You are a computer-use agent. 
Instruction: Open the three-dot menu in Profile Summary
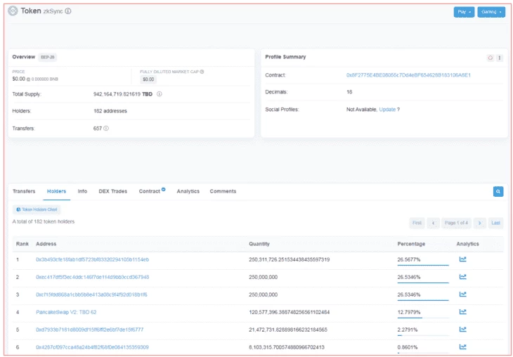499,58
